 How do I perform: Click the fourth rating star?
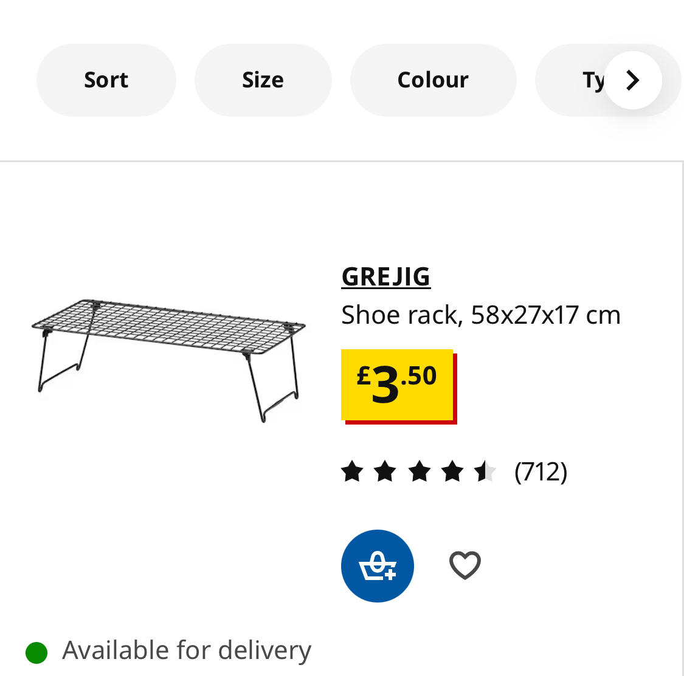click(452, 471)
